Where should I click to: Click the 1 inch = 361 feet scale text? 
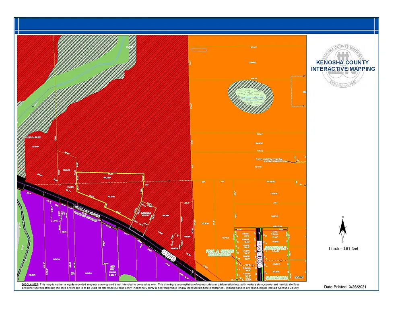(343, 249)
